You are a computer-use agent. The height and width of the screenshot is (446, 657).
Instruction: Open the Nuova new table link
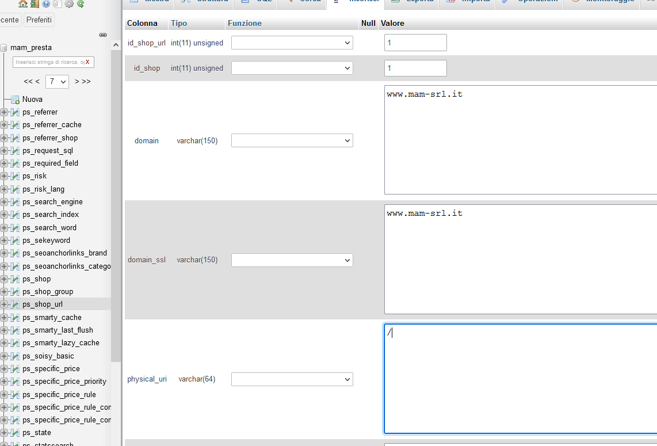pos(32,100)
